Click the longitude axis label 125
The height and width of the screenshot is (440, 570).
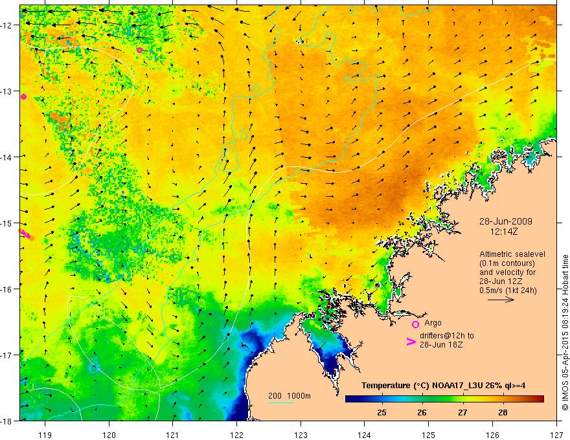[429, 435]
